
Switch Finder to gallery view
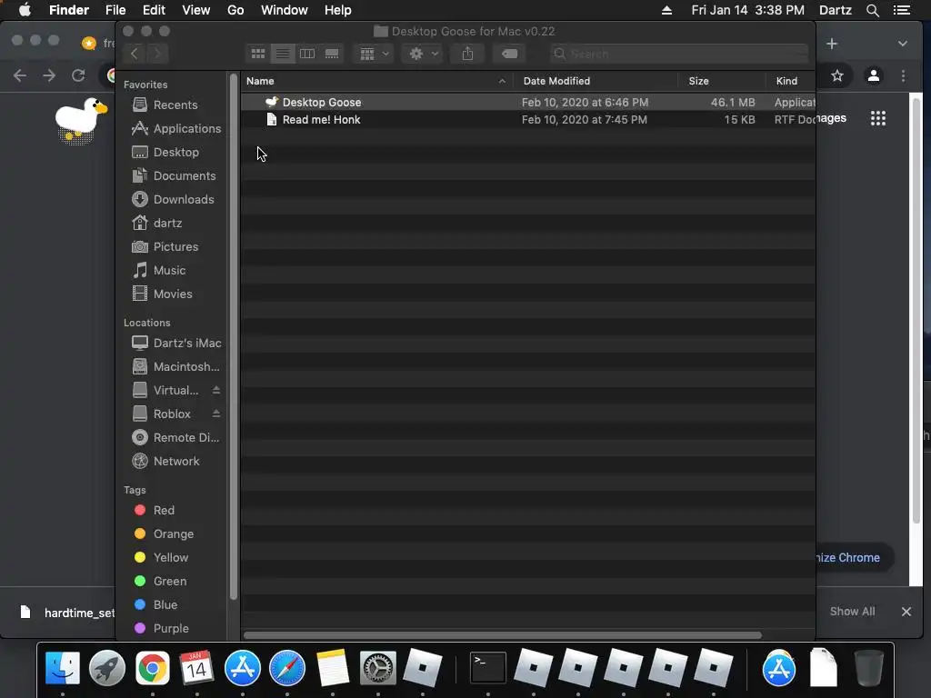pos(332,54)
